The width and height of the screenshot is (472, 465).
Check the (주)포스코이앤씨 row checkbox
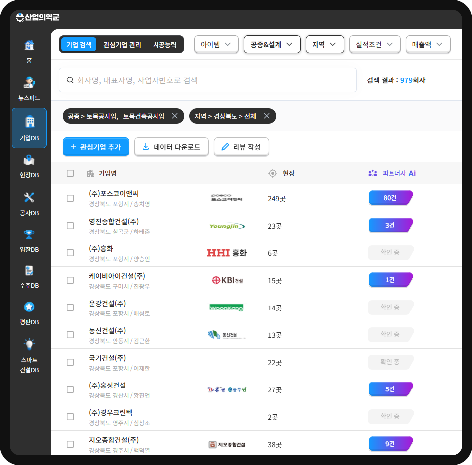(x=70, y=198)
